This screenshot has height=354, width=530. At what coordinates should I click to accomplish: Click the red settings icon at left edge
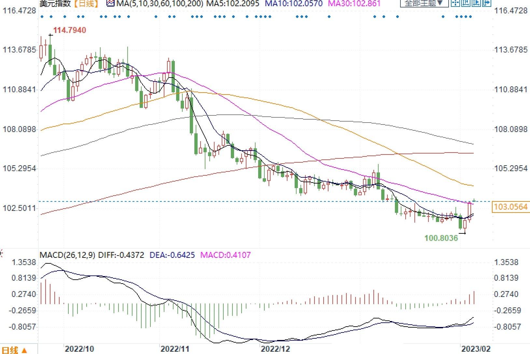point(1,253)
